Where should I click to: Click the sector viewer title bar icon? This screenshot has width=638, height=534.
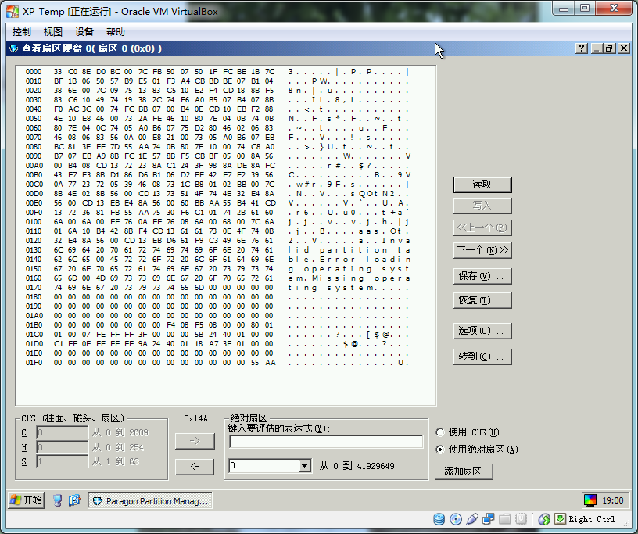[14, 48]
